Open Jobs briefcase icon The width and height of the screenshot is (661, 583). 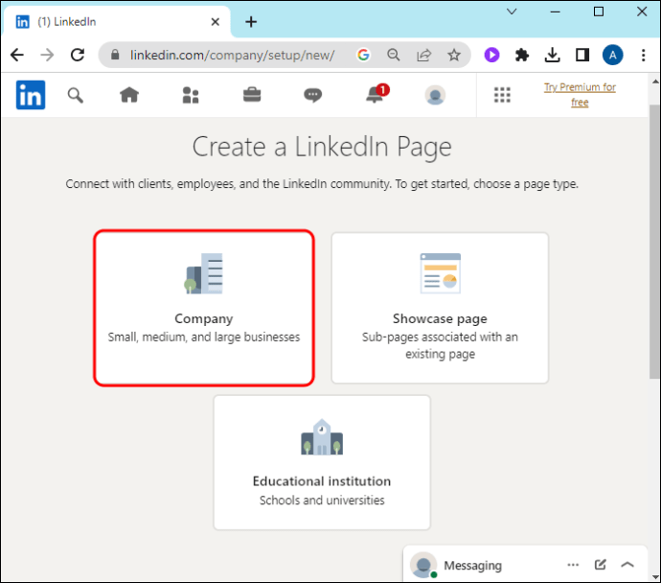[x=252, y=95]
